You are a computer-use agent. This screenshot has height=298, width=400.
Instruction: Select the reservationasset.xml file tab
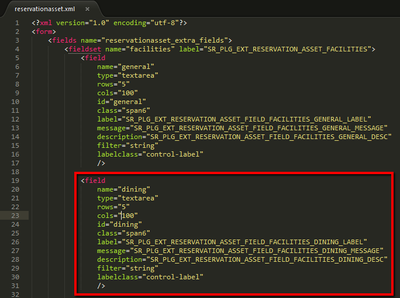(44, 9)
